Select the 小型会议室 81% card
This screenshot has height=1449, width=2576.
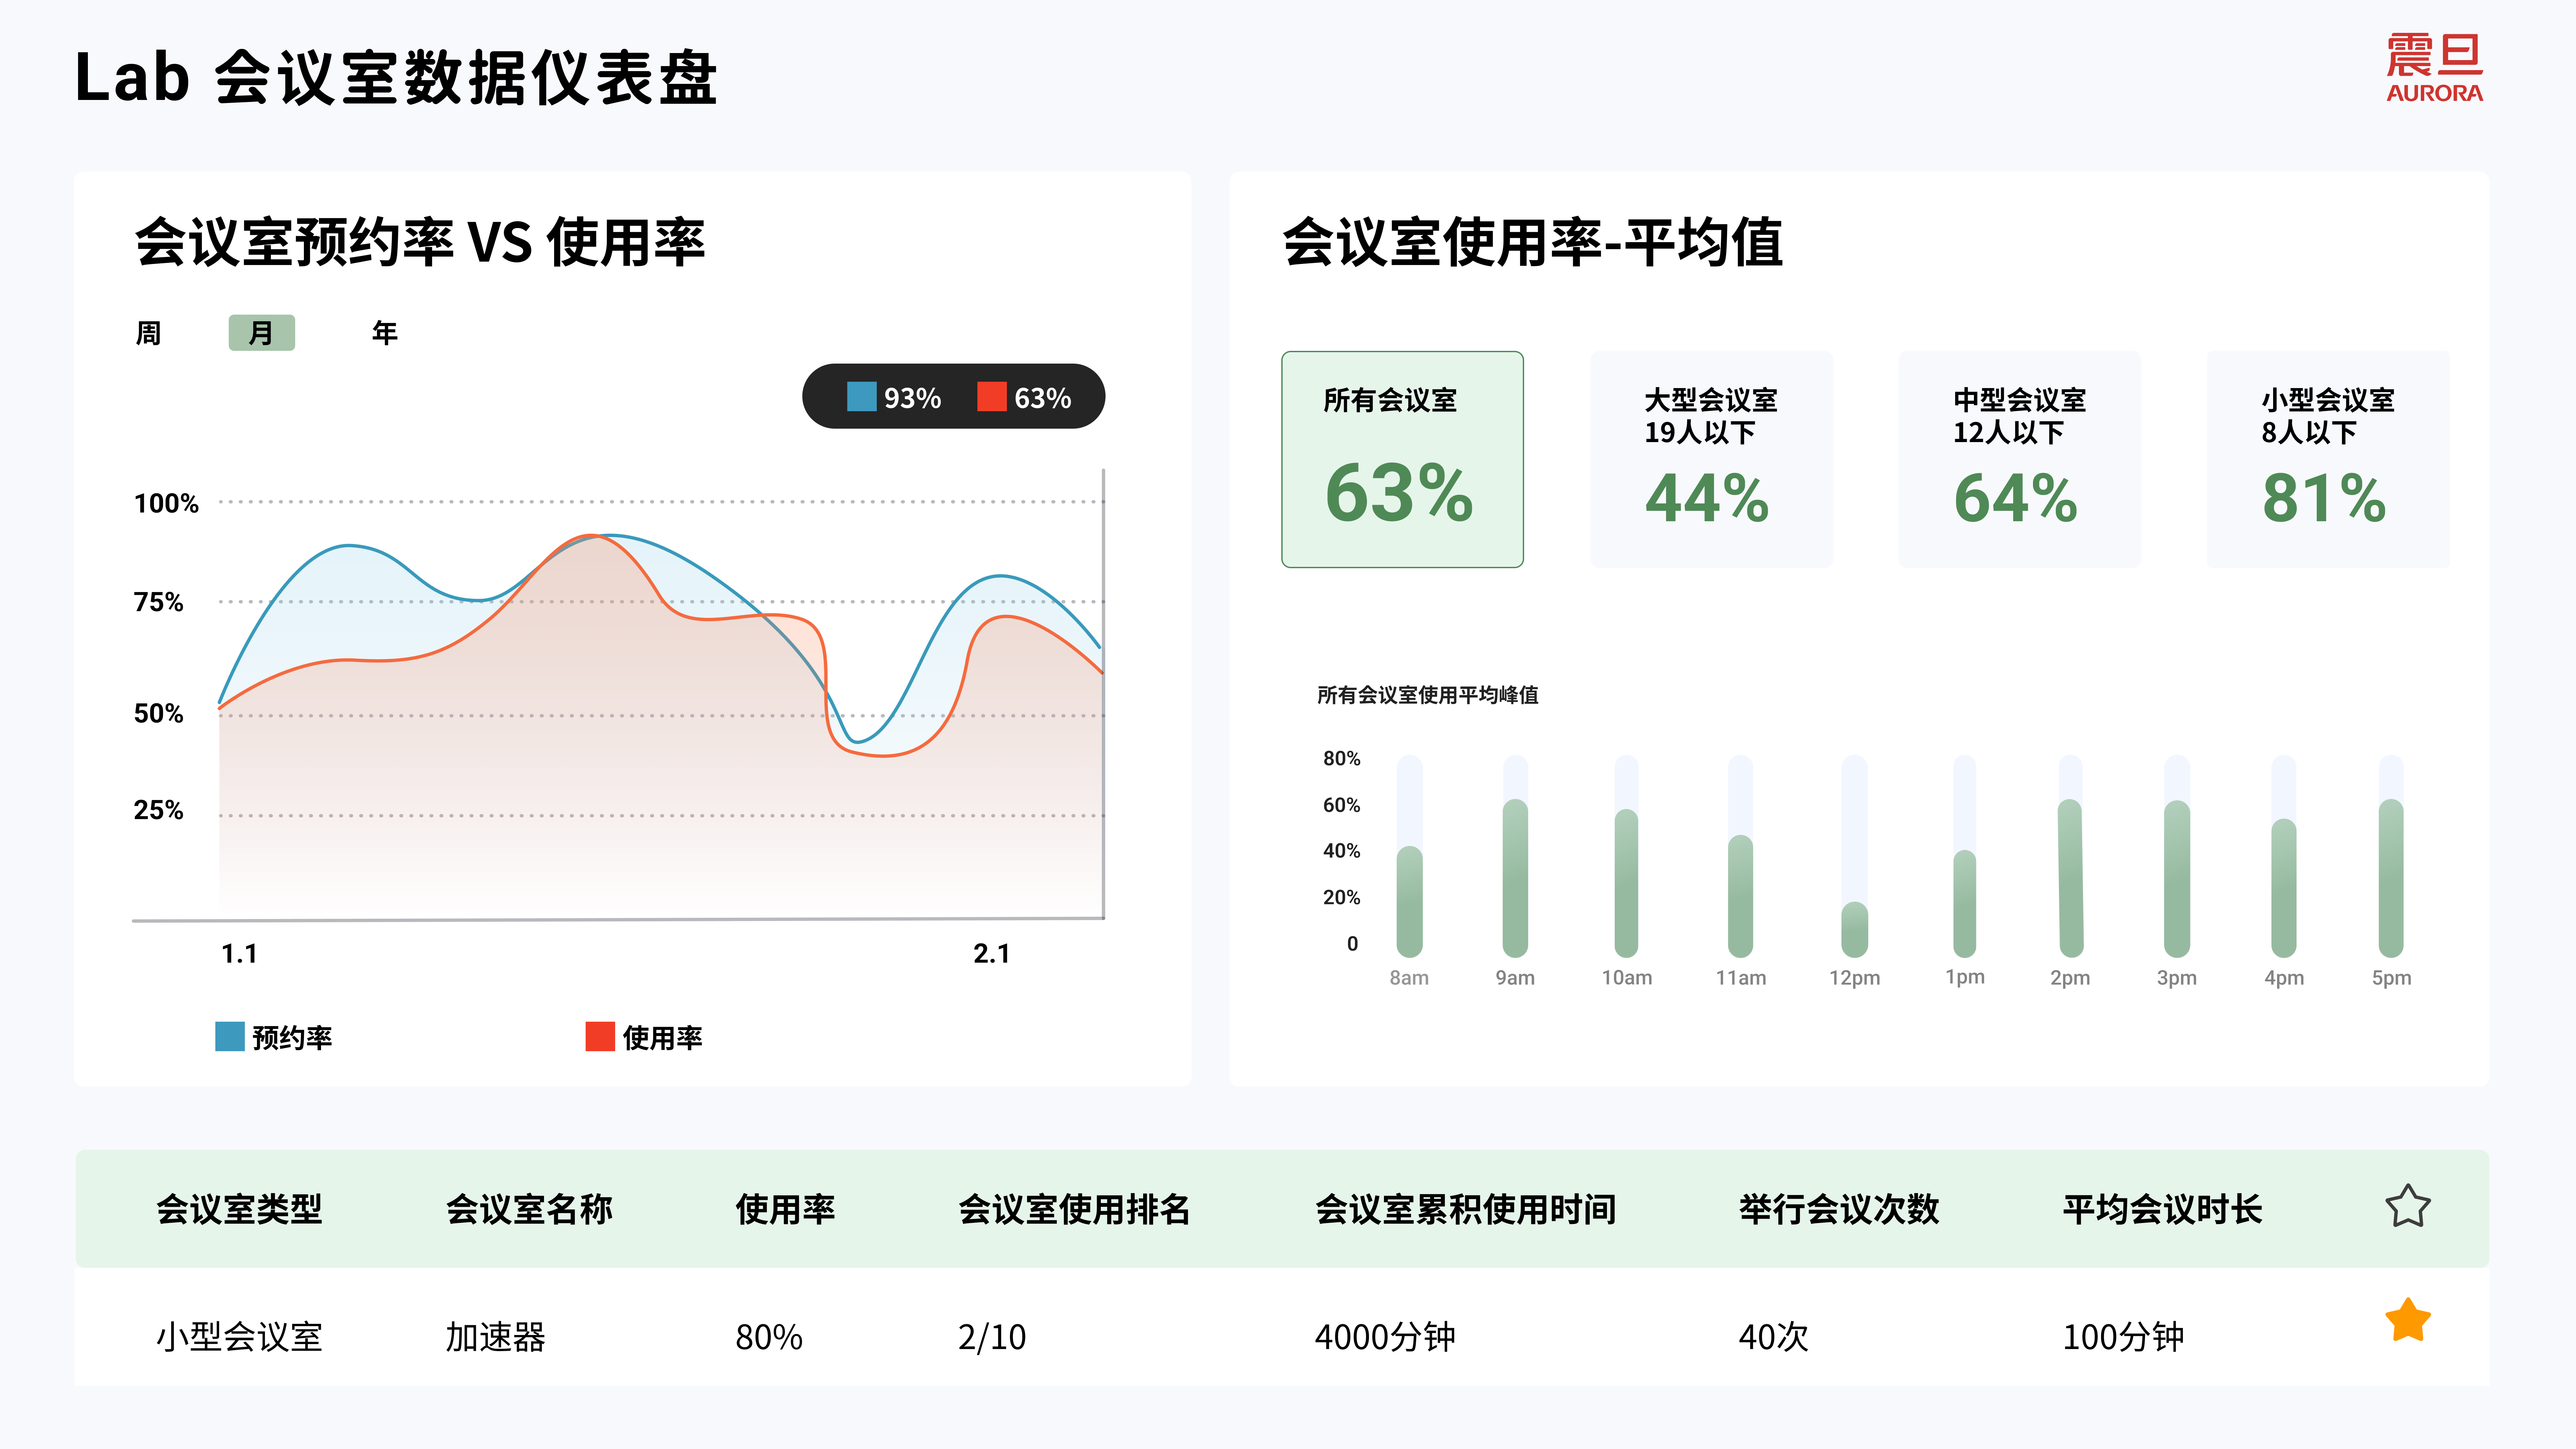2328,459
